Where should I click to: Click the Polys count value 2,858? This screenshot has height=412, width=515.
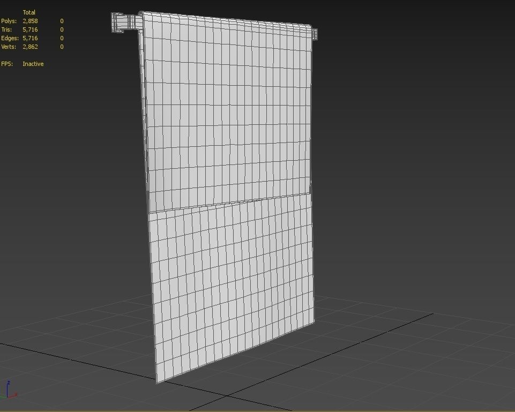click(30, 21)
